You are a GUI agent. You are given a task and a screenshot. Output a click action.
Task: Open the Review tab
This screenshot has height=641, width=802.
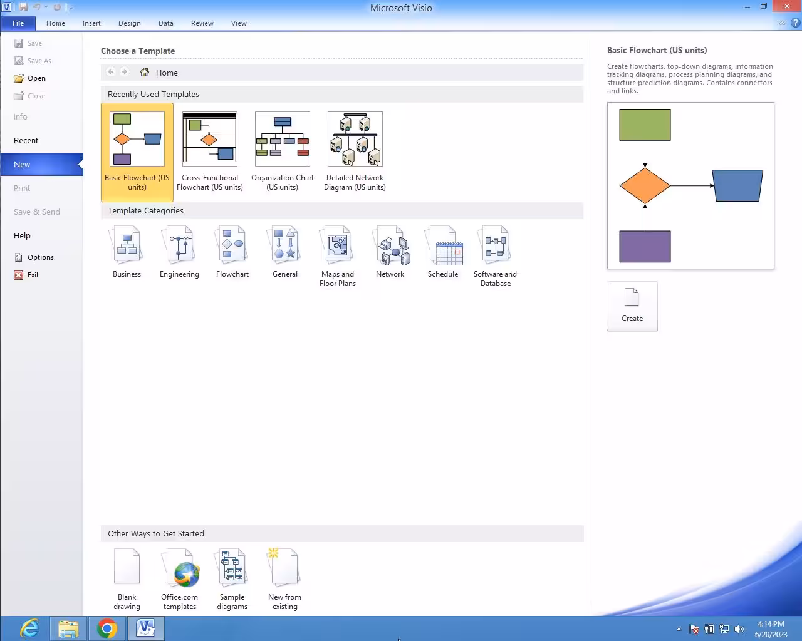202,23
